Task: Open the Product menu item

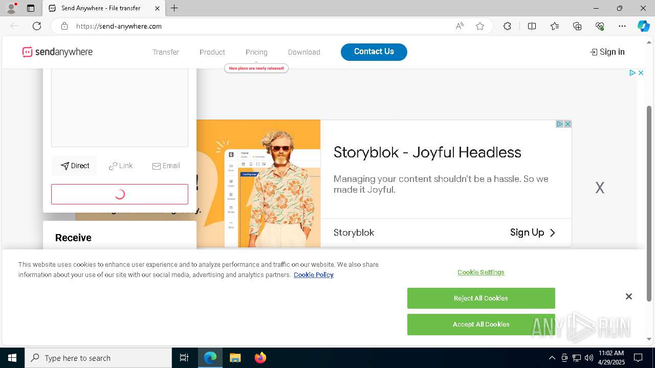Action: [x=212, y=52]
